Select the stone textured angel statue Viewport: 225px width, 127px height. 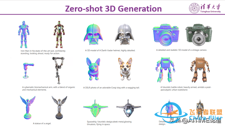click(x=59, y=107)
